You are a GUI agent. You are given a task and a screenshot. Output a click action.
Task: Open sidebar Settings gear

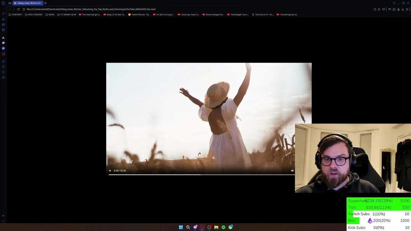pyautogui.click(x=3, y=77)
